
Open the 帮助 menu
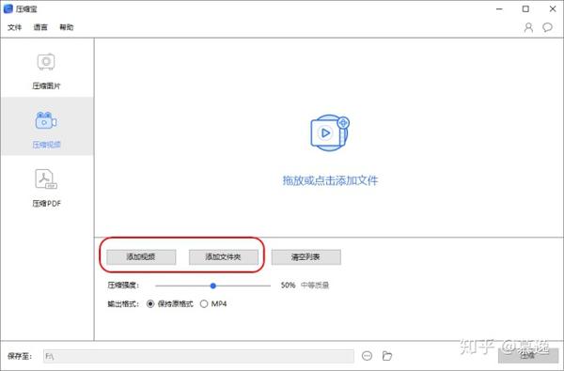pos(66,27)
